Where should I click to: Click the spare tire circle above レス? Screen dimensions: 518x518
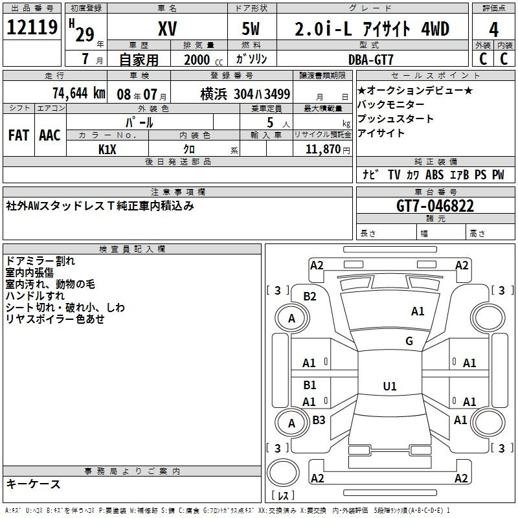[283, 473]
